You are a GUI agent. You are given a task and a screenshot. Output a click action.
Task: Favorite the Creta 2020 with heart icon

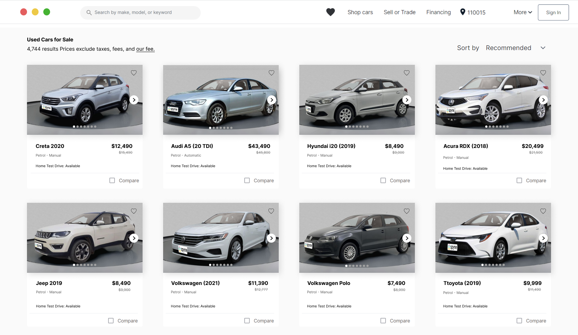(x=134, y=73)
